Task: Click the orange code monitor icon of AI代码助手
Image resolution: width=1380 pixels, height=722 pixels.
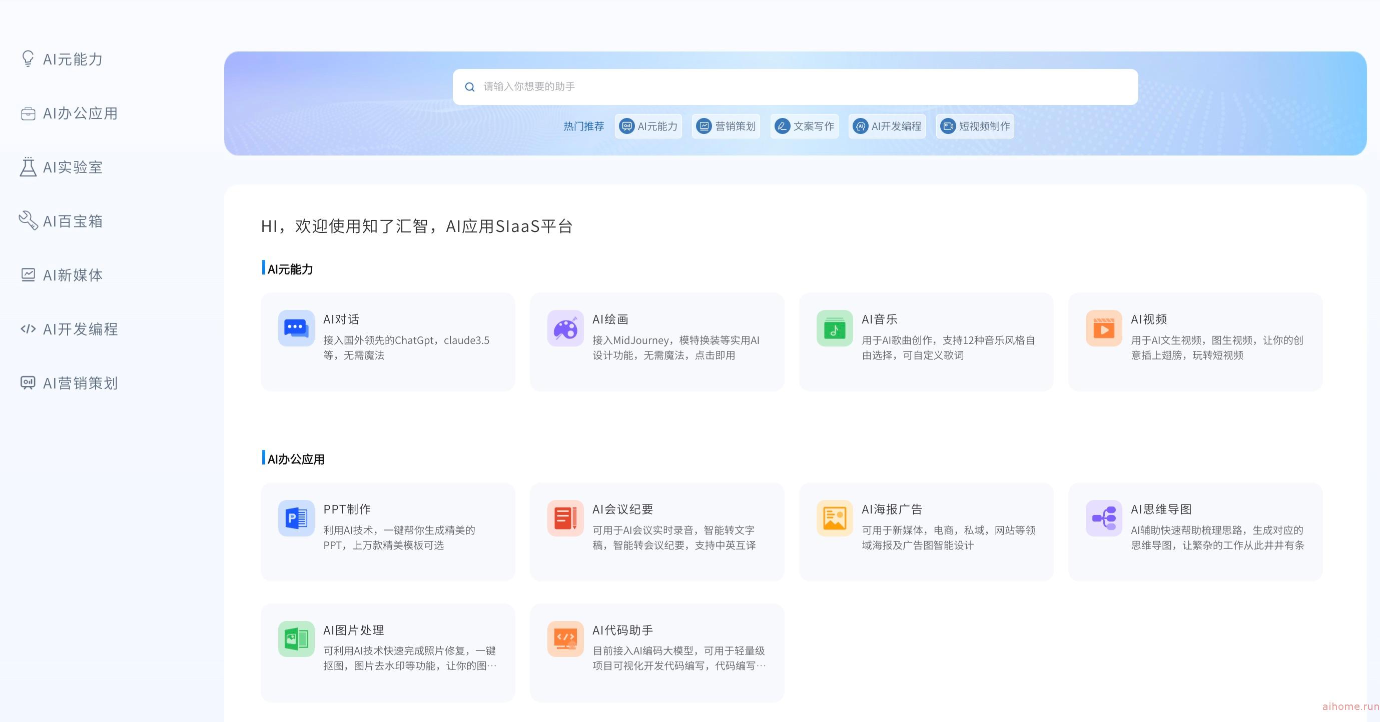Action: [x=565, y=638]
